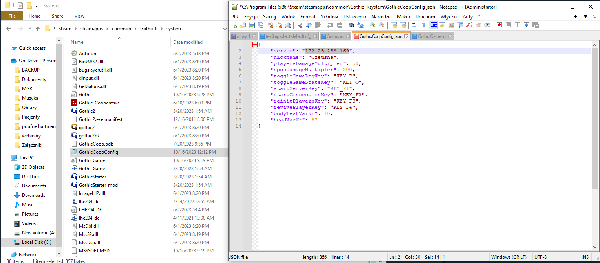This screenshot has width=600, height=263.
Task: Open Folder as Workspace toolbar icon
Action: click(478, 25)
